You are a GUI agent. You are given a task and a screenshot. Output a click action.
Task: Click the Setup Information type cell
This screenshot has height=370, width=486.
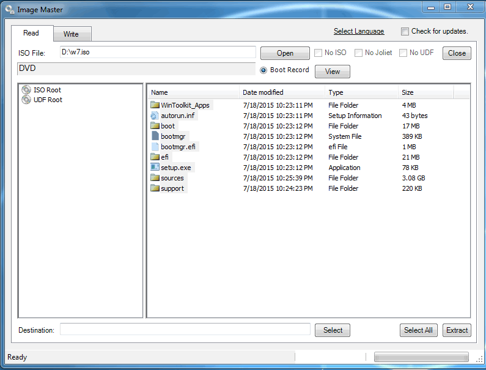tap(355, 116)
